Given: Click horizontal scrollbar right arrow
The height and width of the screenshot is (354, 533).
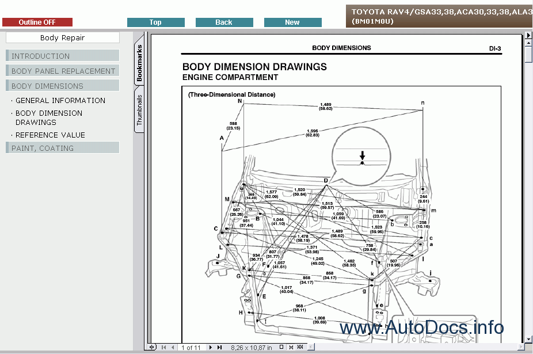Looking at the screenshot, I should click(x=521, y=347).
